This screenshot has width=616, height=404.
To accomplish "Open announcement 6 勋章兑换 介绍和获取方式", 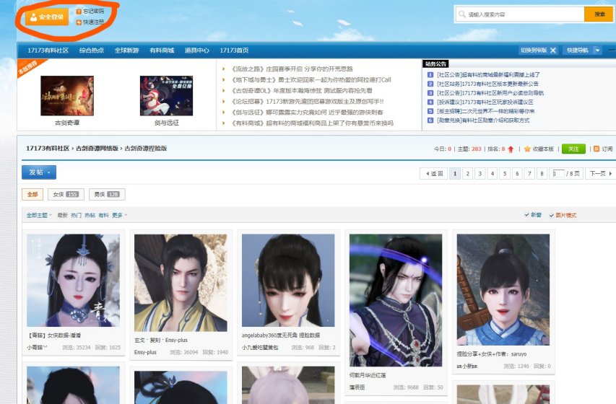I will click(x=483, y=120).
